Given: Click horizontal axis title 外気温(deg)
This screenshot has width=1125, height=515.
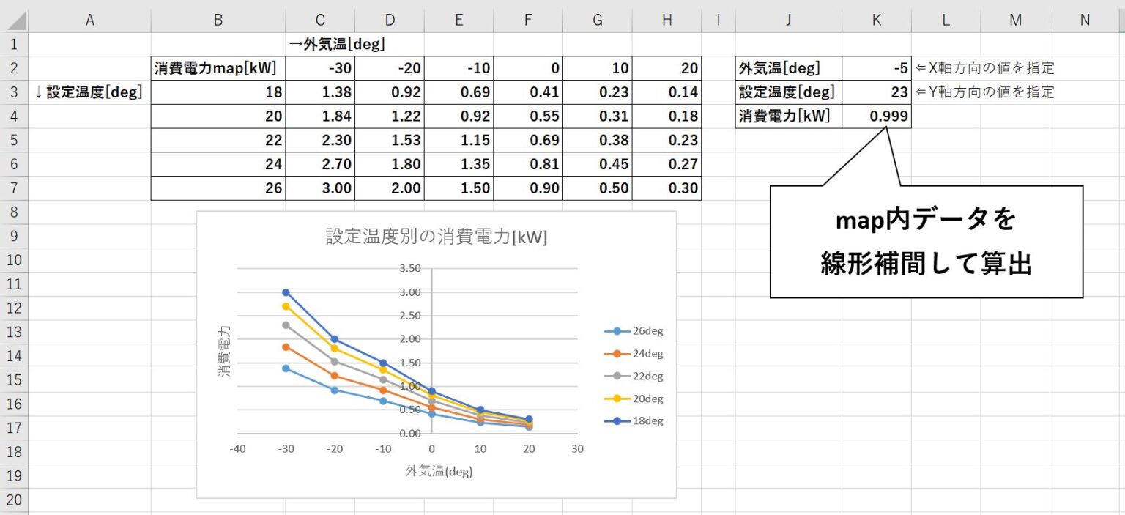Looking at the screenshot, I should tap(439, 471).
